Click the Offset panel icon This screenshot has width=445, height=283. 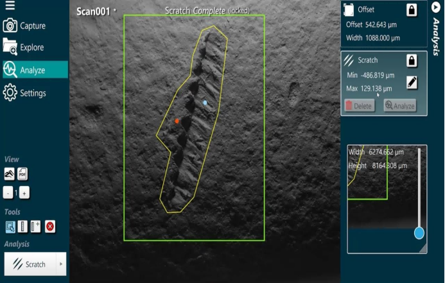coord(349,10)
